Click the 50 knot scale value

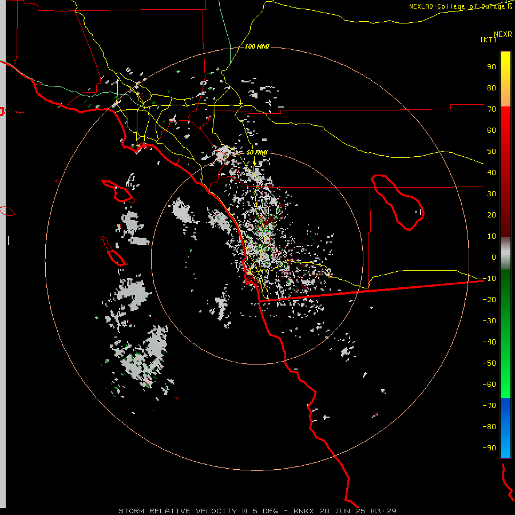(492, 152)
